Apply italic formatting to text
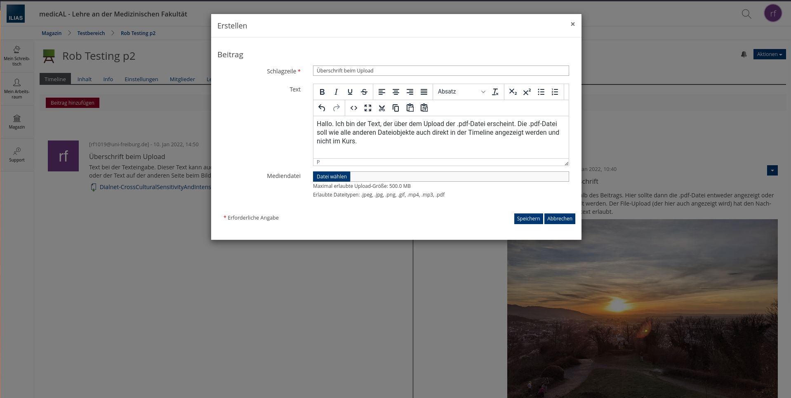This screenshot has width=791, height=398. click(x=336, y=92)
